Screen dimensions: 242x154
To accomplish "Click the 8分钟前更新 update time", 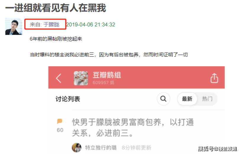I will [x=136, y=148].
